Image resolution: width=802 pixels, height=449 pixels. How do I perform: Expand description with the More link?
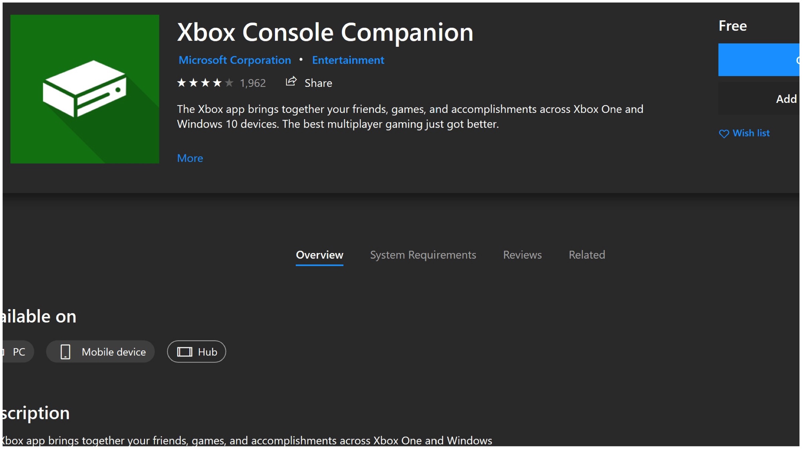coord(190,158)
